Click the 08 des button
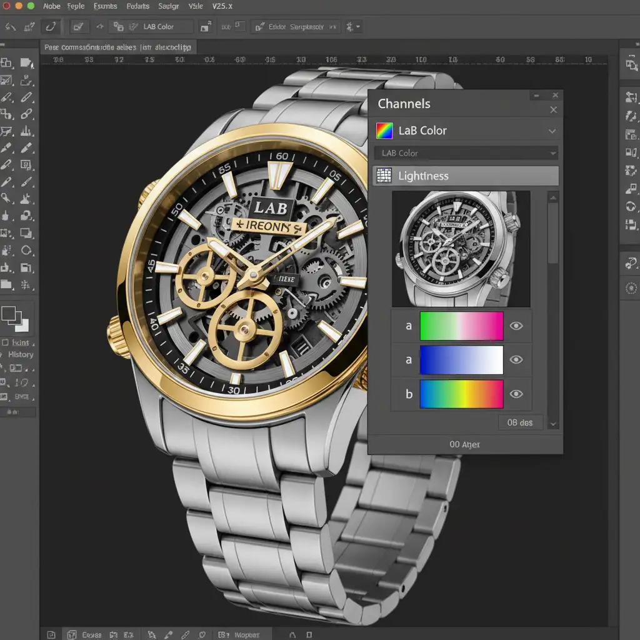Viewport: 640px width, 640px height. (x=520, y=422)
